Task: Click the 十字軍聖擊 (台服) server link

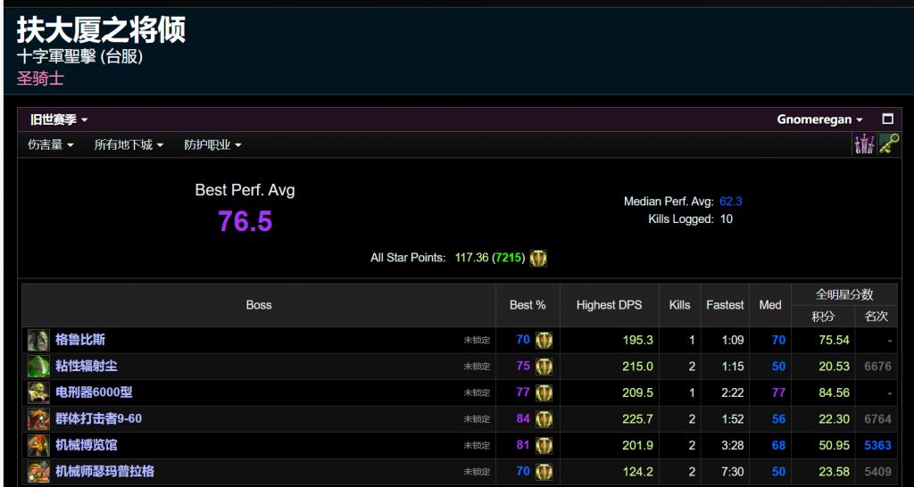Action: click(79, 56)
